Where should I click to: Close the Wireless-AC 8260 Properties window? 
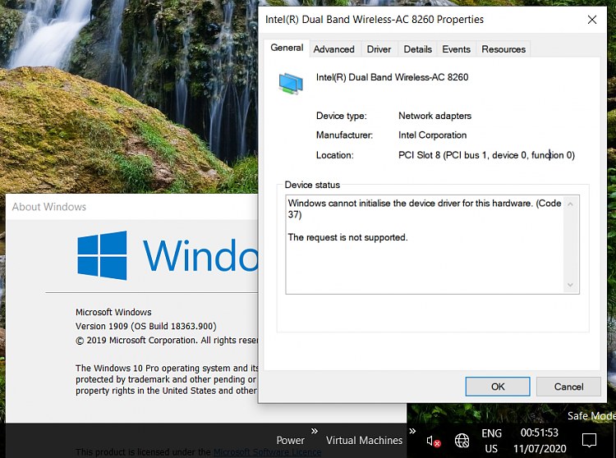[592, 20]
